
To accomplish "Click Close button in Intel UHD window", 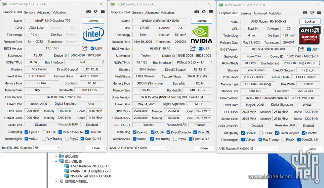I will (96, 148).
